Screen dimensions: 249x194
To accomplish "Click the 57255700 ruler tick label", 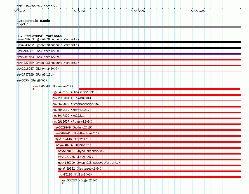I will 198,11.
